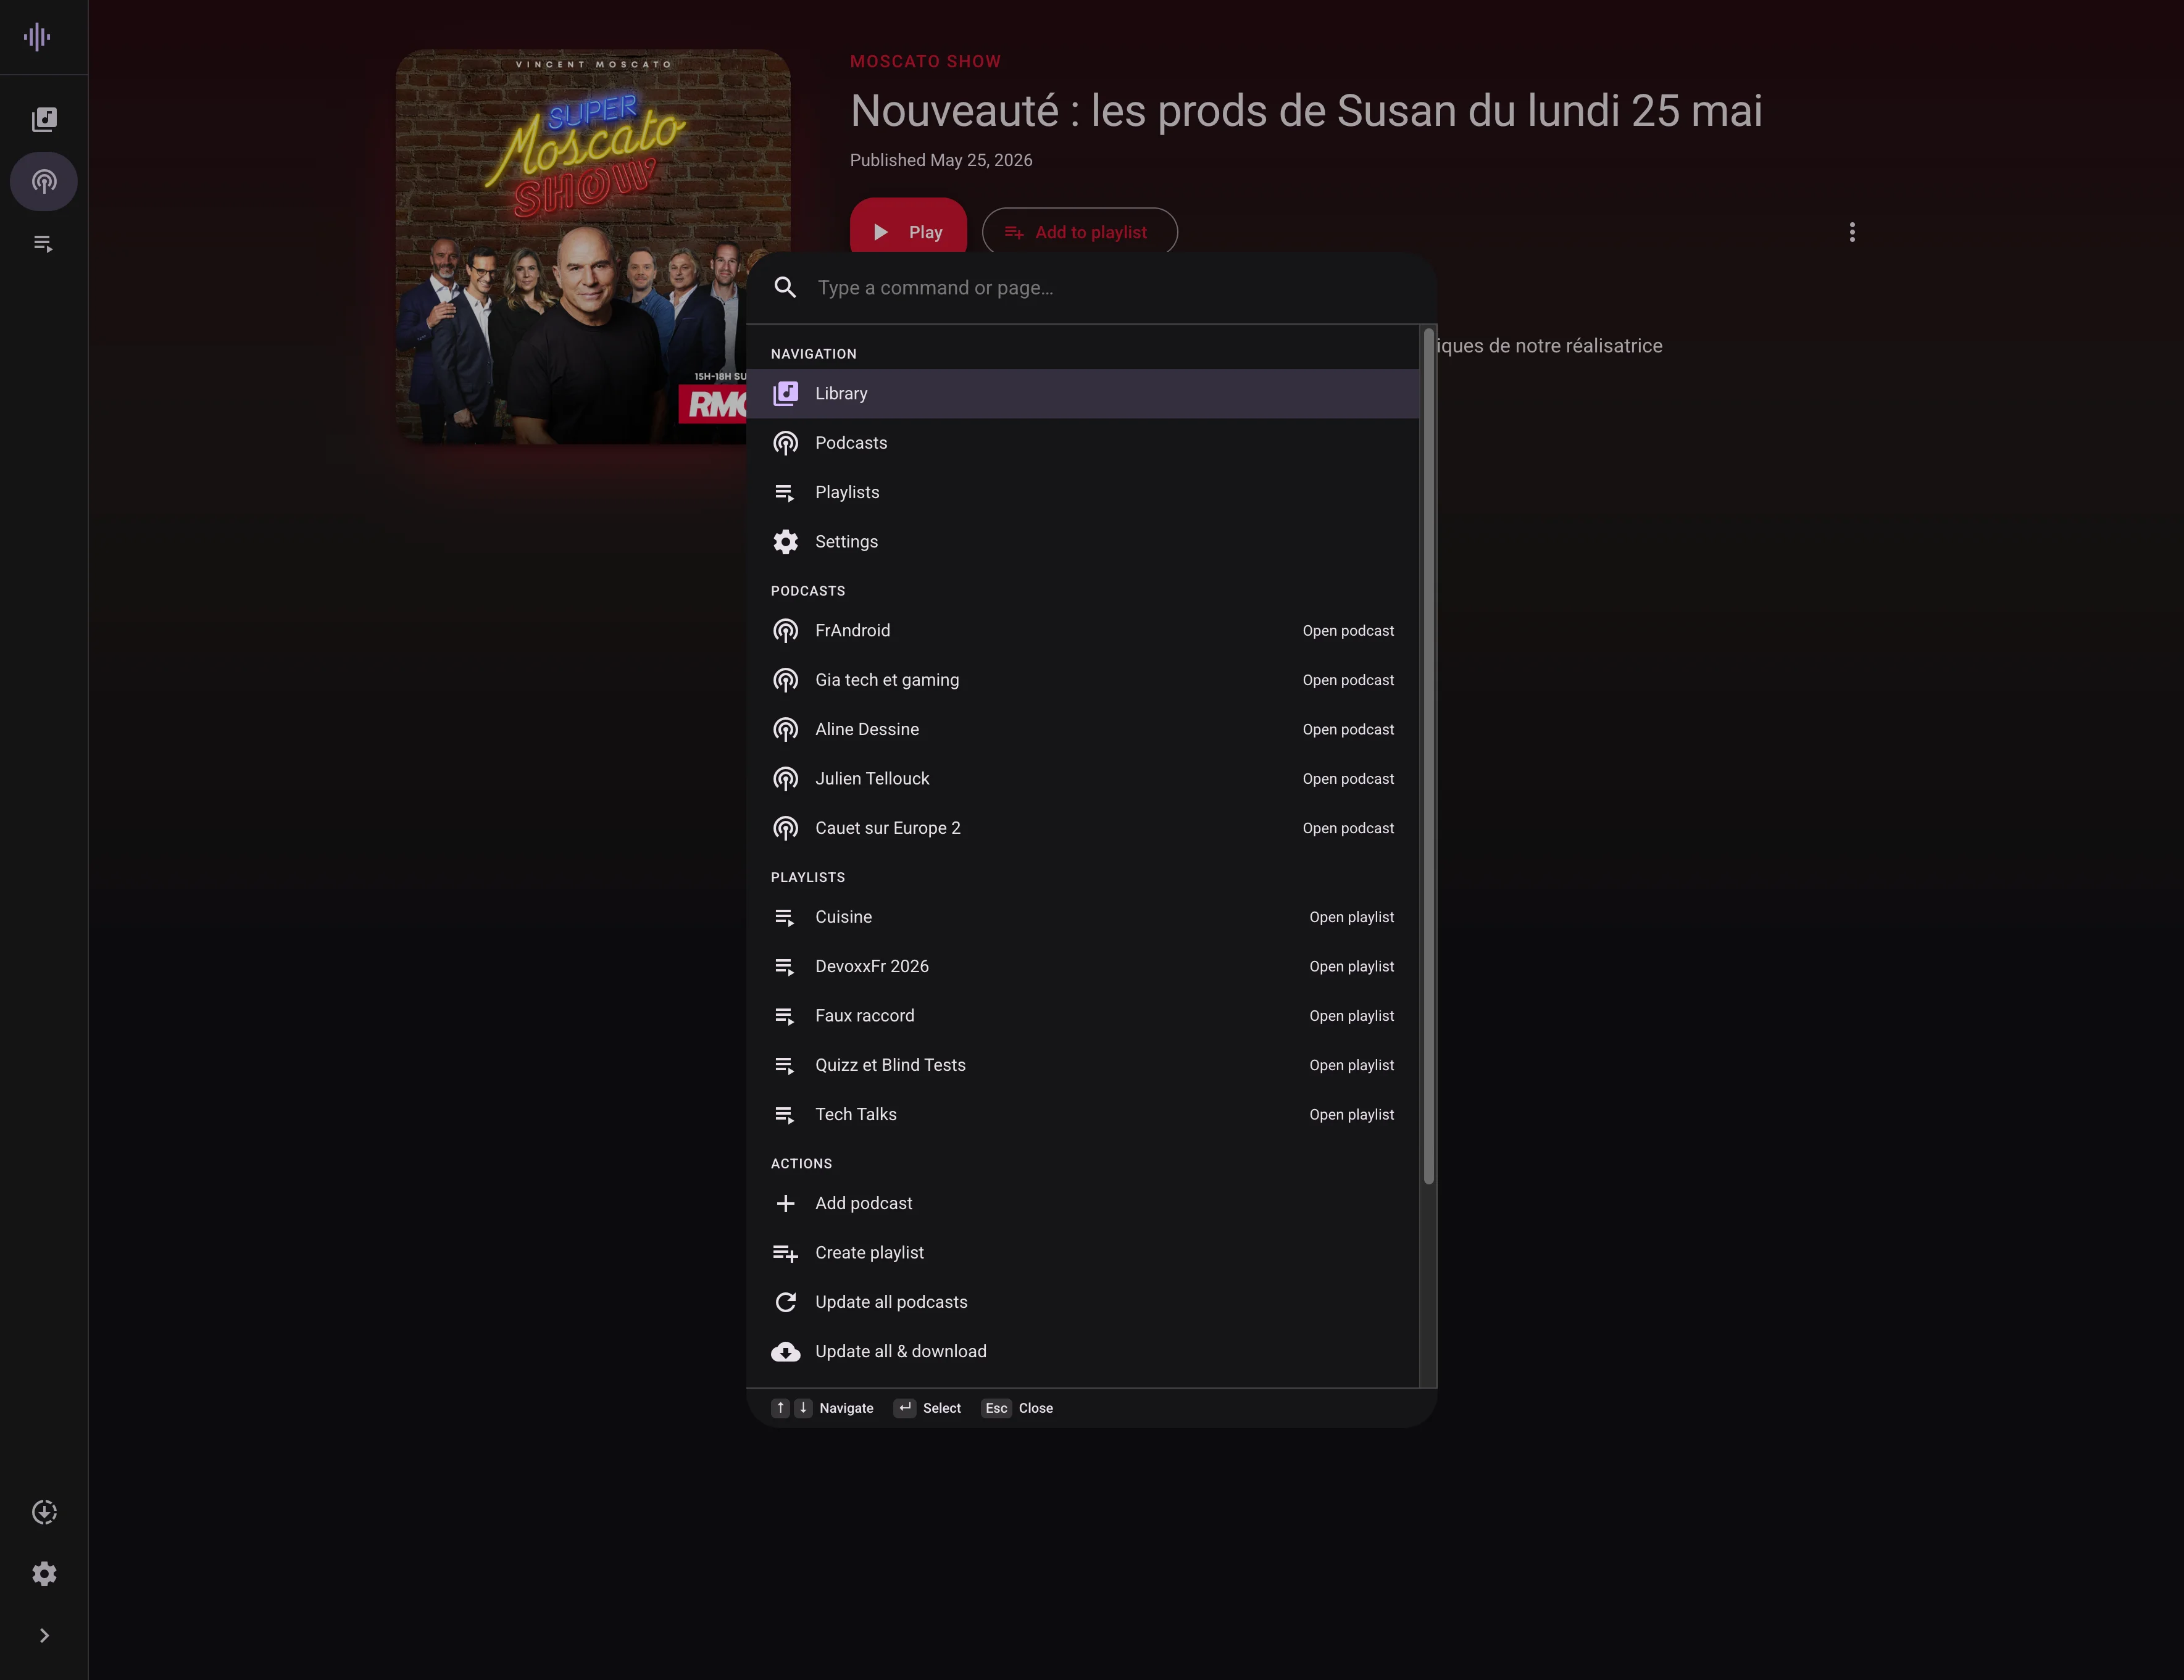Open the DevoxxFr 2026 playlist
Viewport: 2184px width, 1680px height.
[x=1082, y=966]
